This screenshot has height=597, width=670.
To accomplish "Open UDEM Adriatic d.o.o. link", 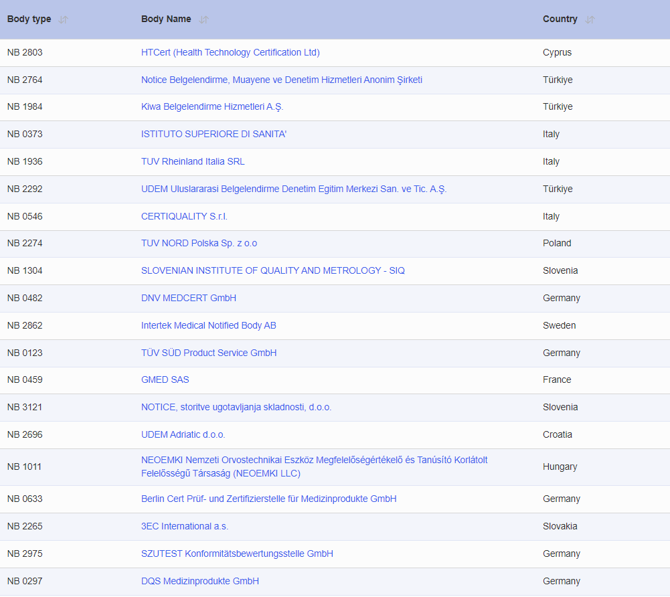I will tap(183, 435).
